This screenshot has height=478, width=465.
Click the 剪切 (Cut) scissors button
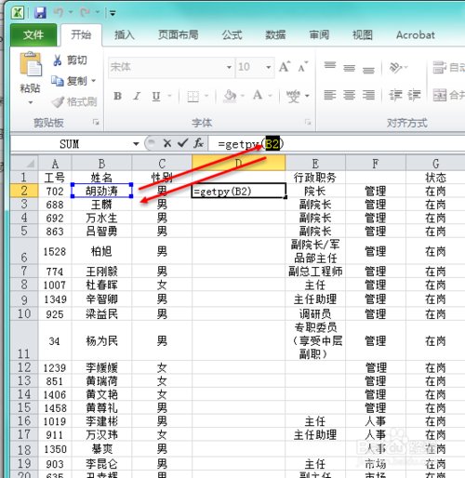[x=70, y=60]
